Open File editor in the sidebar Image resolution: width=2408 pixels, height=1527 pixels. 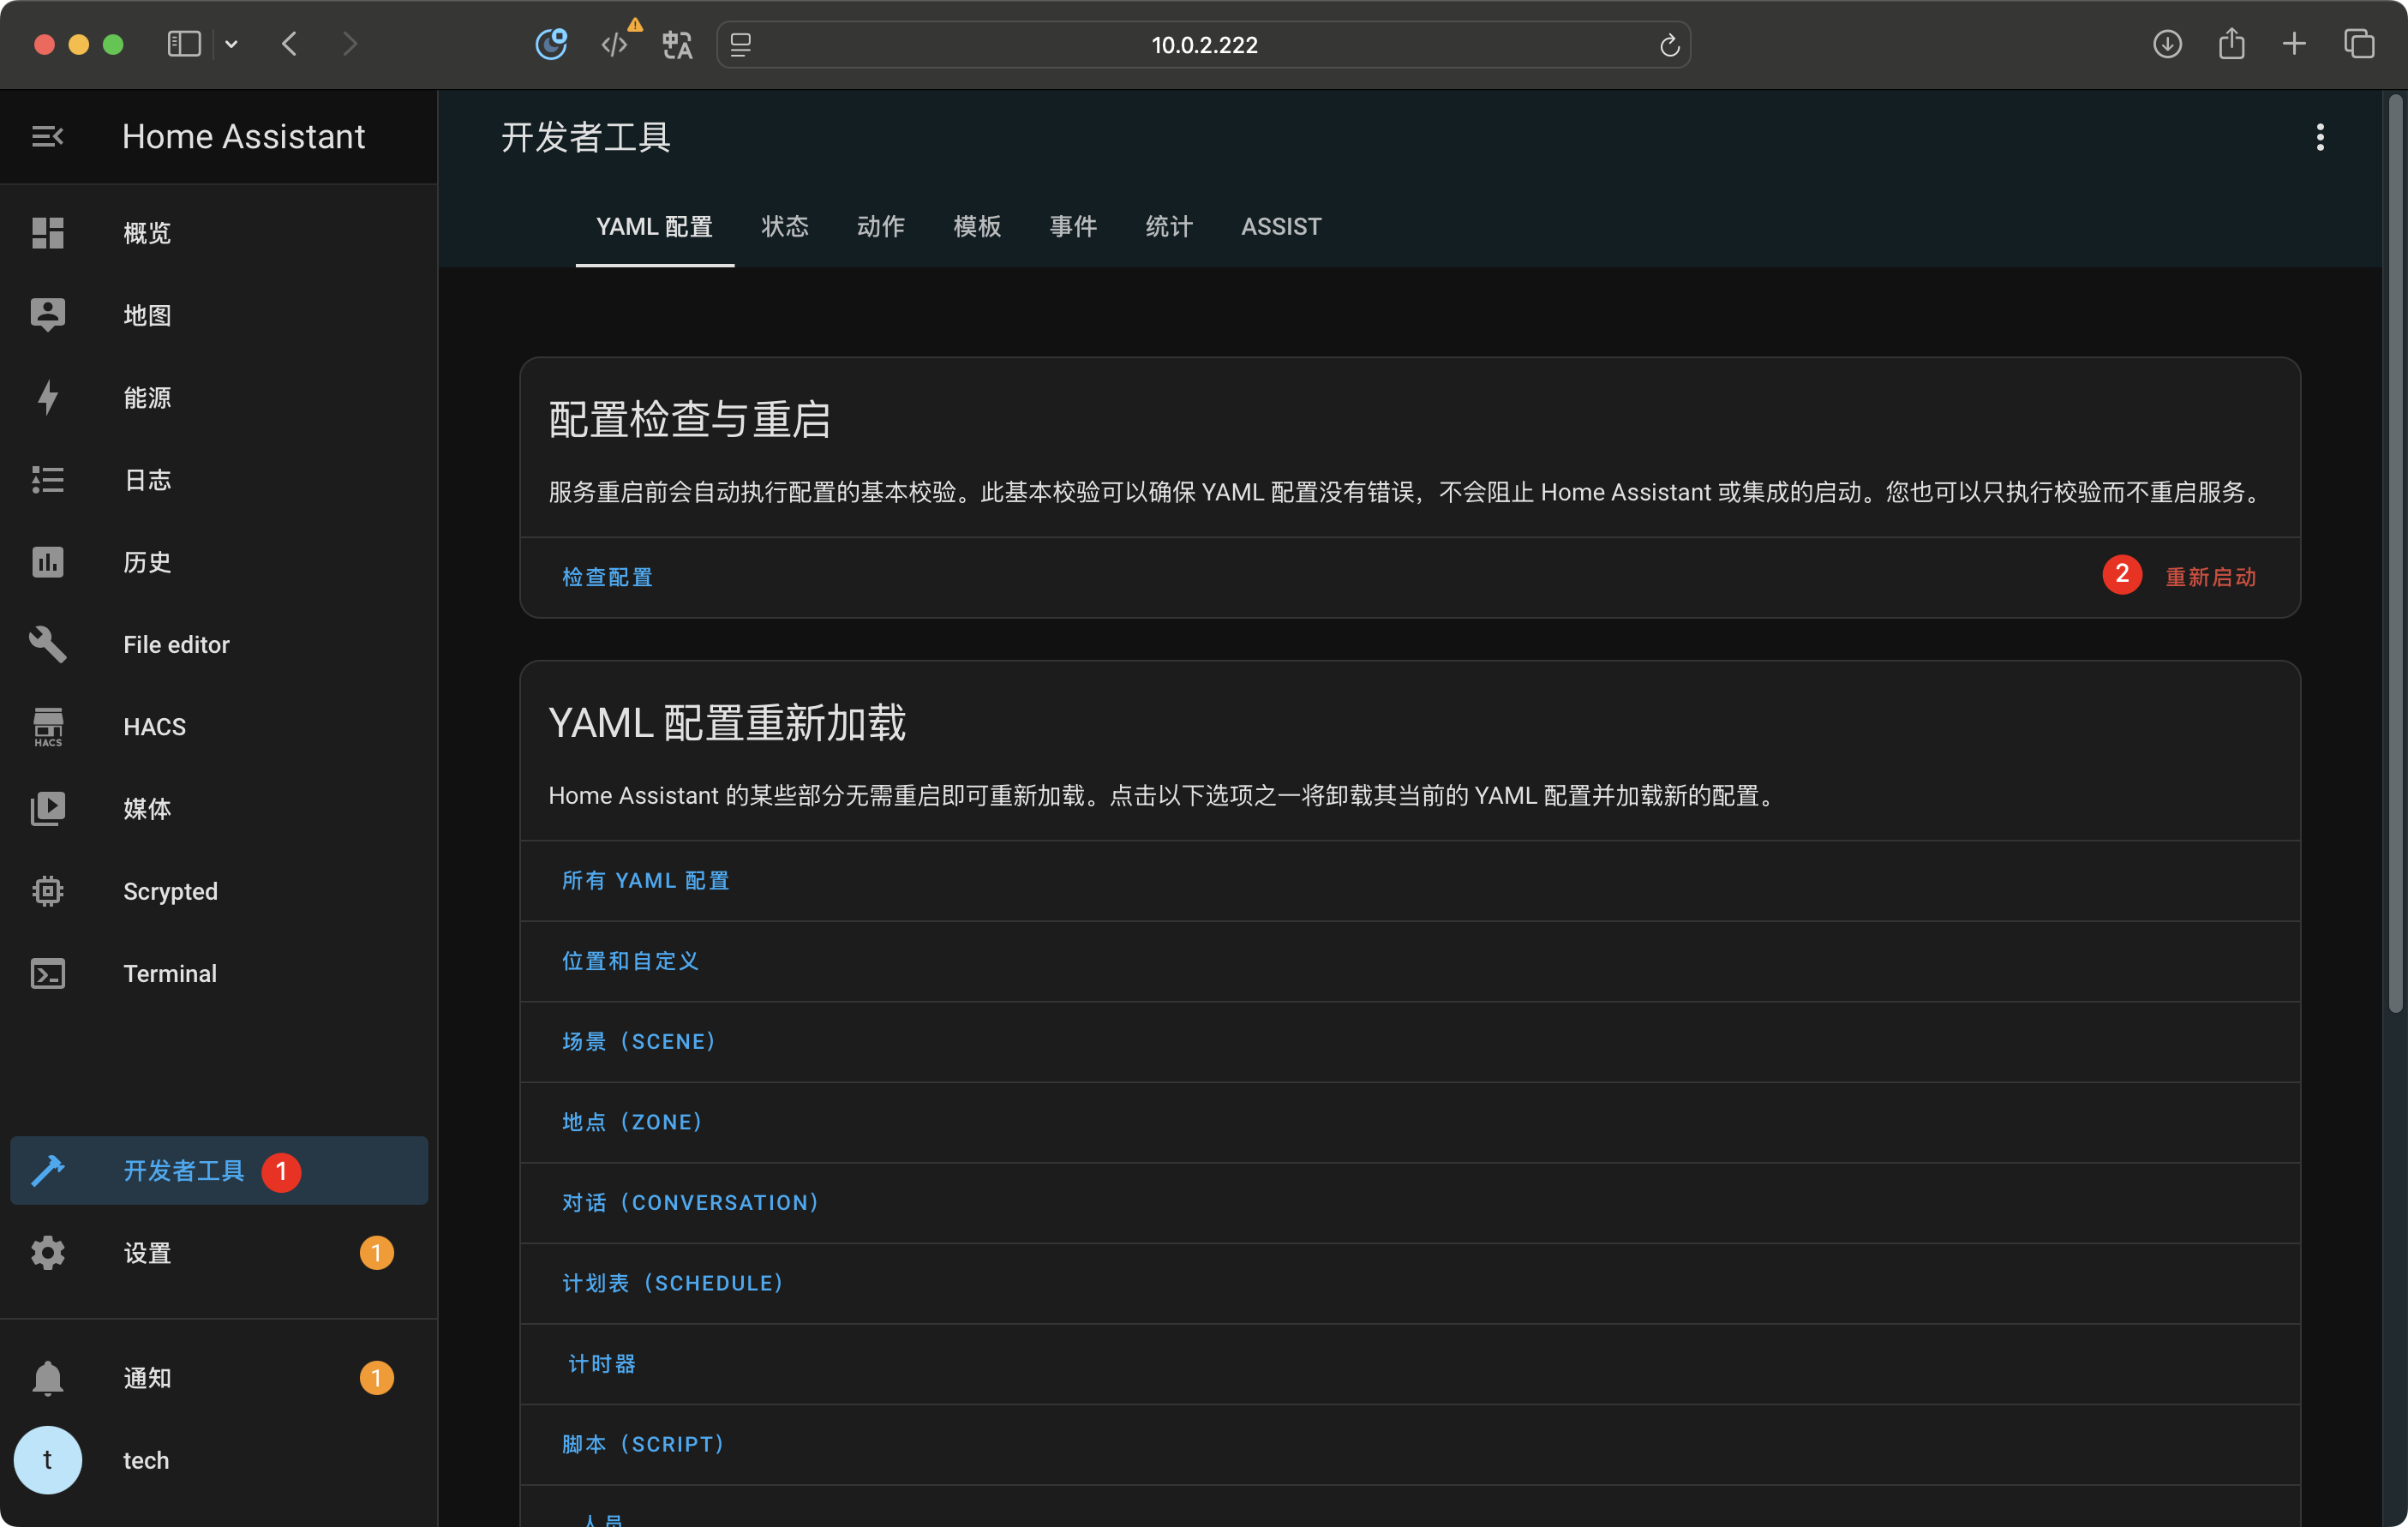[x=219, y=644]
